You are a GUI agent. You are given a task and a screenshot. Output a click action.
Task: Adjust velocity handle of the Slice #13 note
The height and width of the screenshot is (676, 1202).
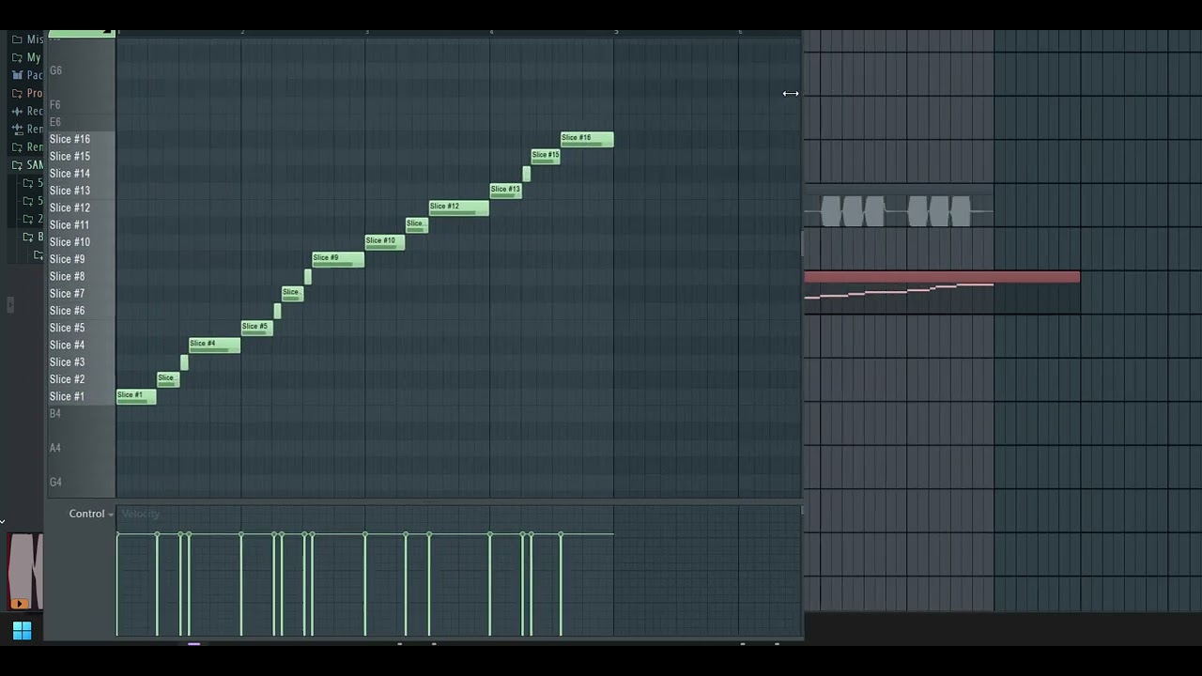490,534
